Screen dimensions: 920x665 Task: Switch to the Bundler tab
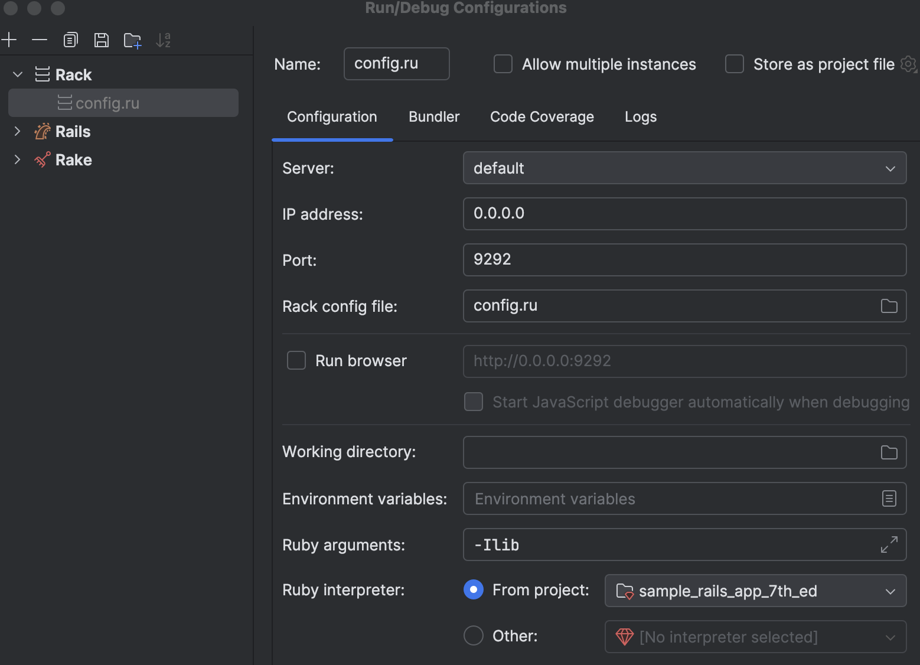click(433, 116)
